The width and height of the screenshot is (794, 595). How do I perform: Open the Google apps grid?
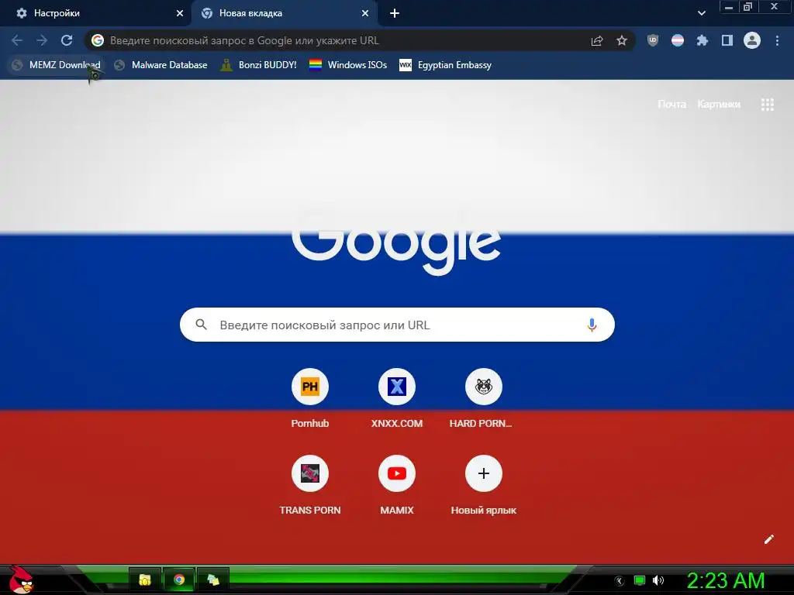pyautogui.click(x=767, y=105)
